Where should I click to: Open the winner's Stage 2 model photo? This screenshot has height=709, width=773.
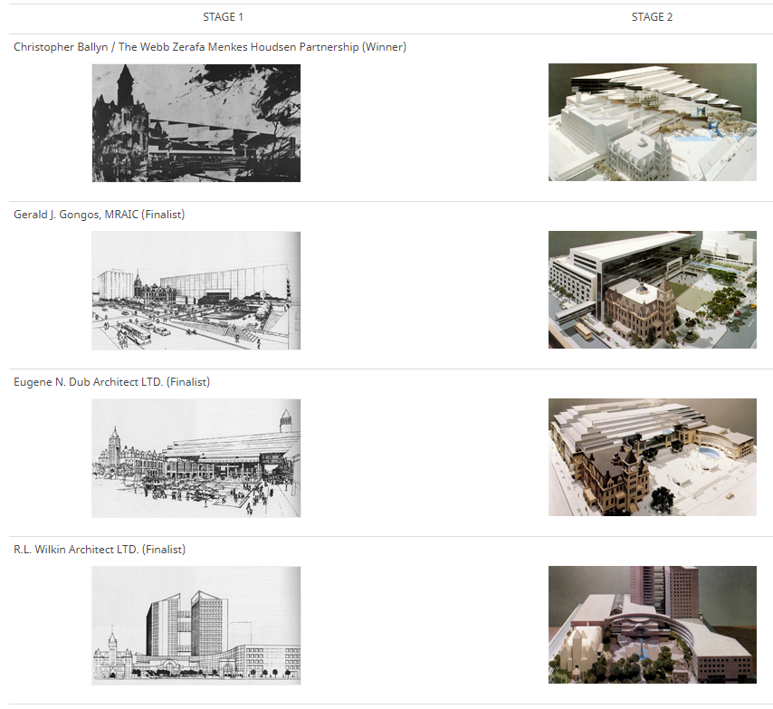tap(652, 122)
